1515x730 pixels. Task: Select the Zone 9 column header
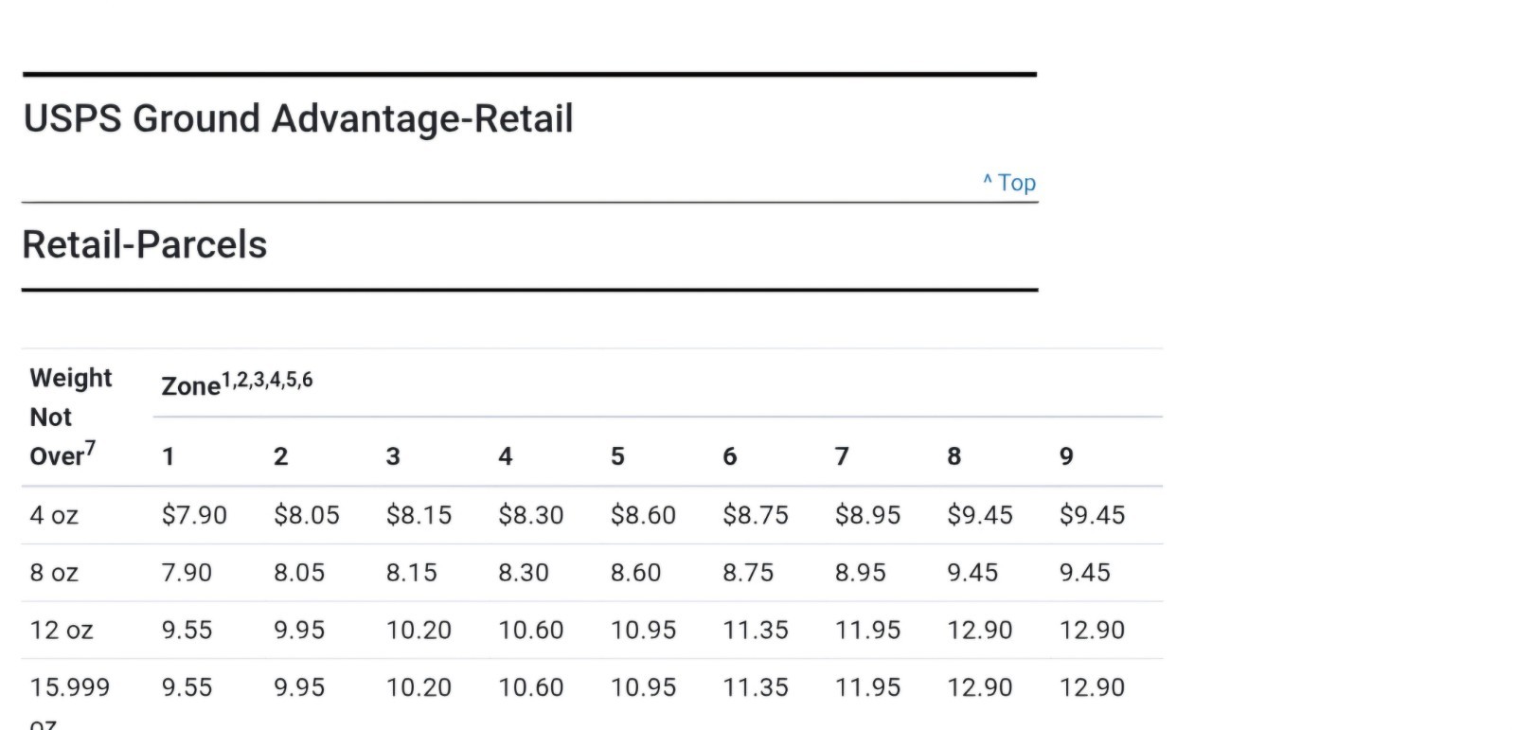coord(1066,456)
